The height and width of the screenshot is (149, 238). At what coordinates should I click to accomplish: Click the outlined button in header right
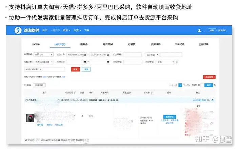(212, 30)
